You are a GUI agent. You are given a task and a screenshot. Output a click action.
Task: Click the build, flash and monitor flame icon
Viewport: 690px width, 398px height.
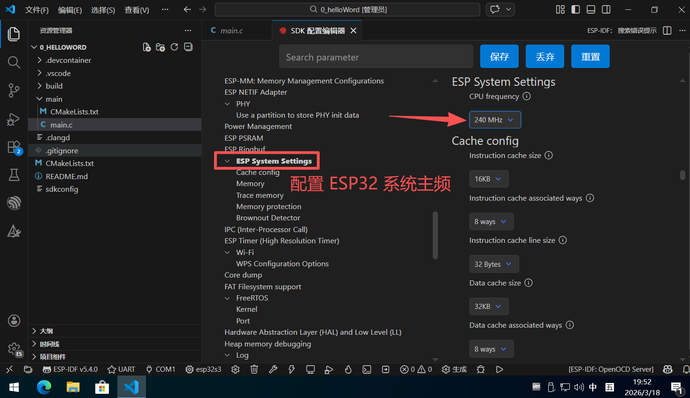[x=348, y=369]
